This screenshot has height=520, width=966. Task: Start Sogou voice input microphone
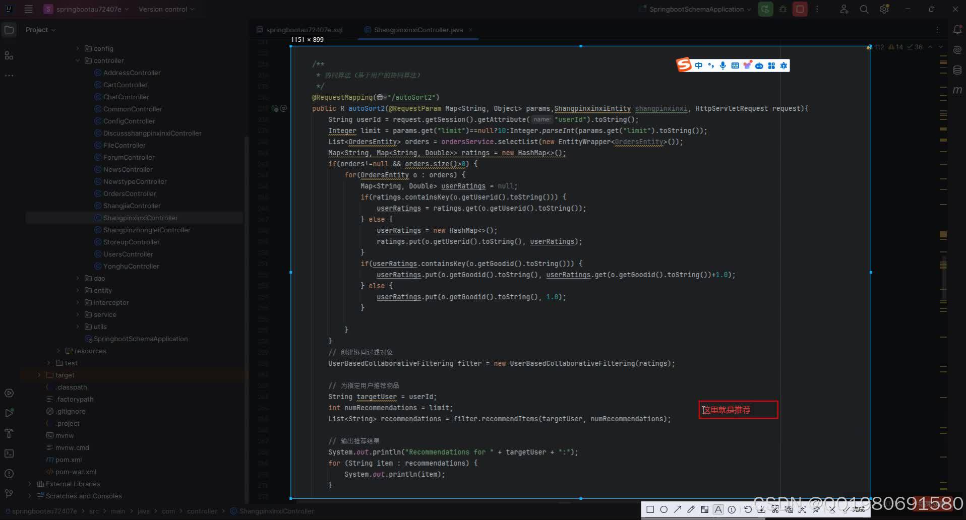(723, 66)
